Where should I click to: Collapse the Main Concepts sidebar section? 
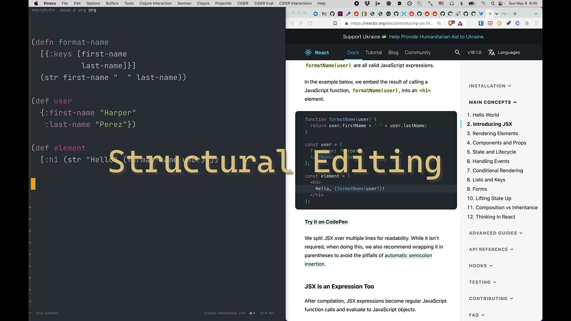pyautogui.click(x=492, y=102)
